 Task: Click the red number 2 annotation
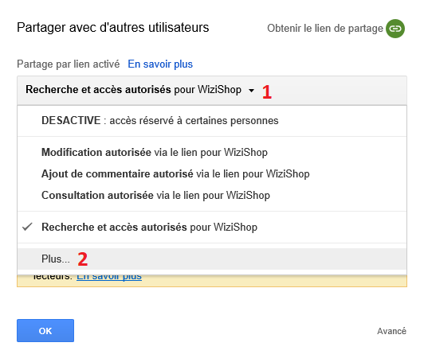(82, 259)
